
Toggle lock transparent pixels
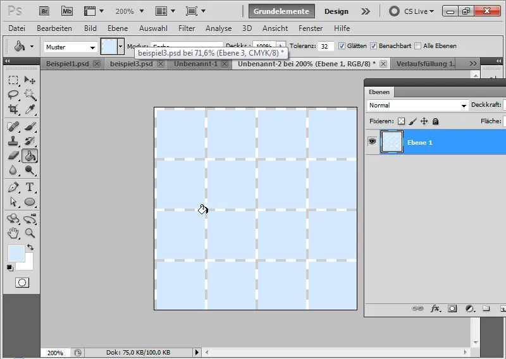pos(401,121)
